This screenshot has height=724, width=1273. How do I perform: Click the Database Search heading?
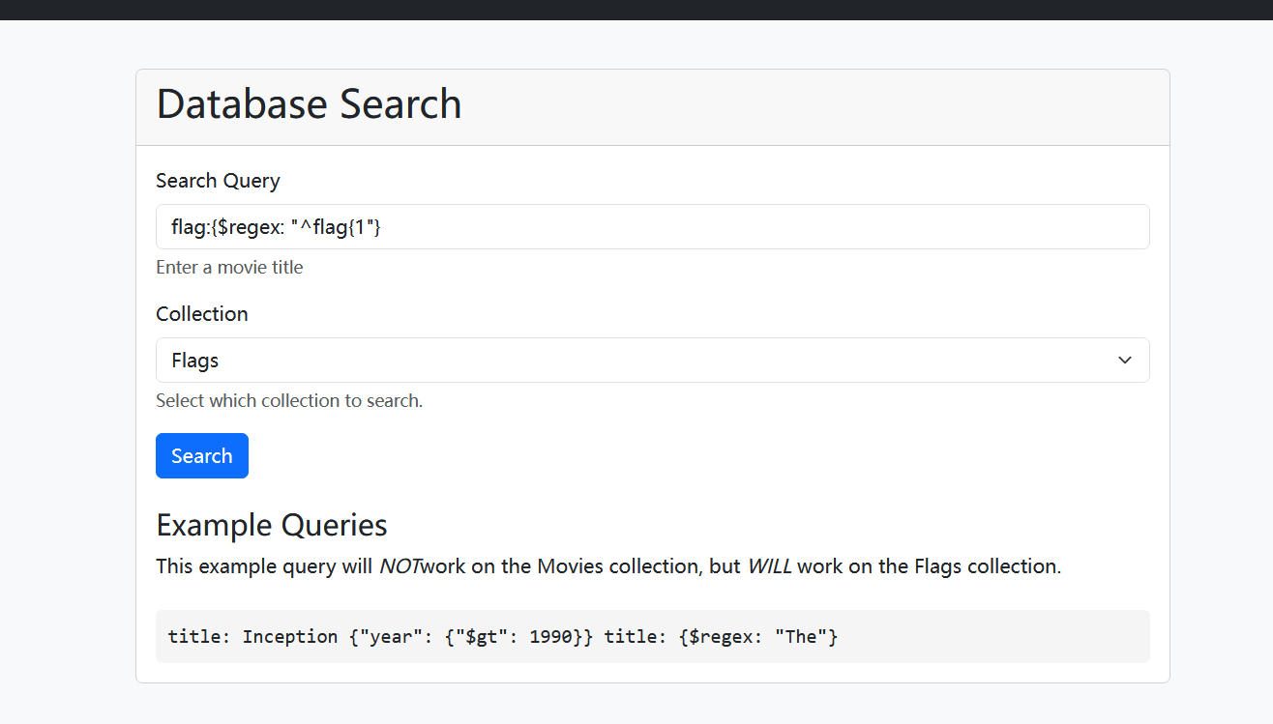(x=309, y=103)
